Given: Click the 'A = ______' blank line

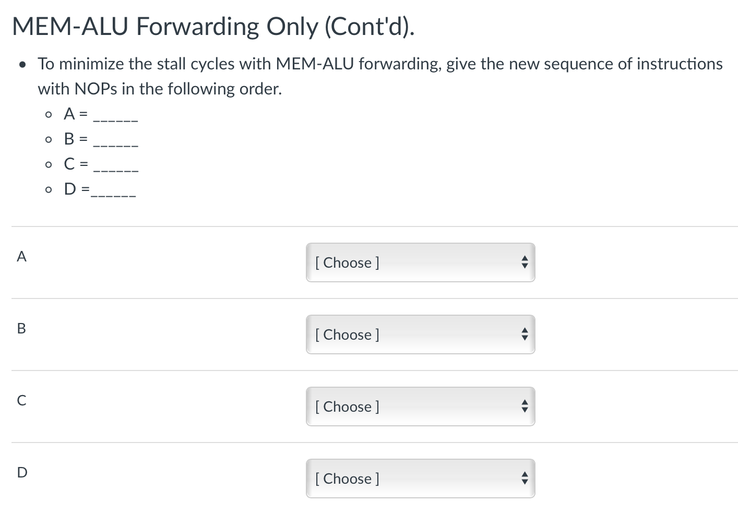Looking at the screenshot, I should coord(101,114).
